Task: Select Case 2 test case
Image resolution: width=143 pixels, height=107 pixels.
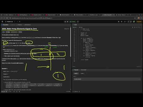Action: pyautogui.click(x=82, y=73)
